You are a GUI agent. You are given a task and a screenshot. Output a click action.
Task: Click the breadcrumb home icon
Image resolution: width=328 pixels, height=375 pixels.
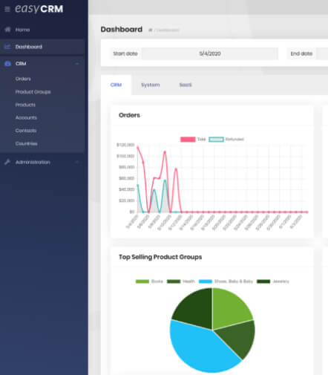pyautogui.click(x=150, y=30)
